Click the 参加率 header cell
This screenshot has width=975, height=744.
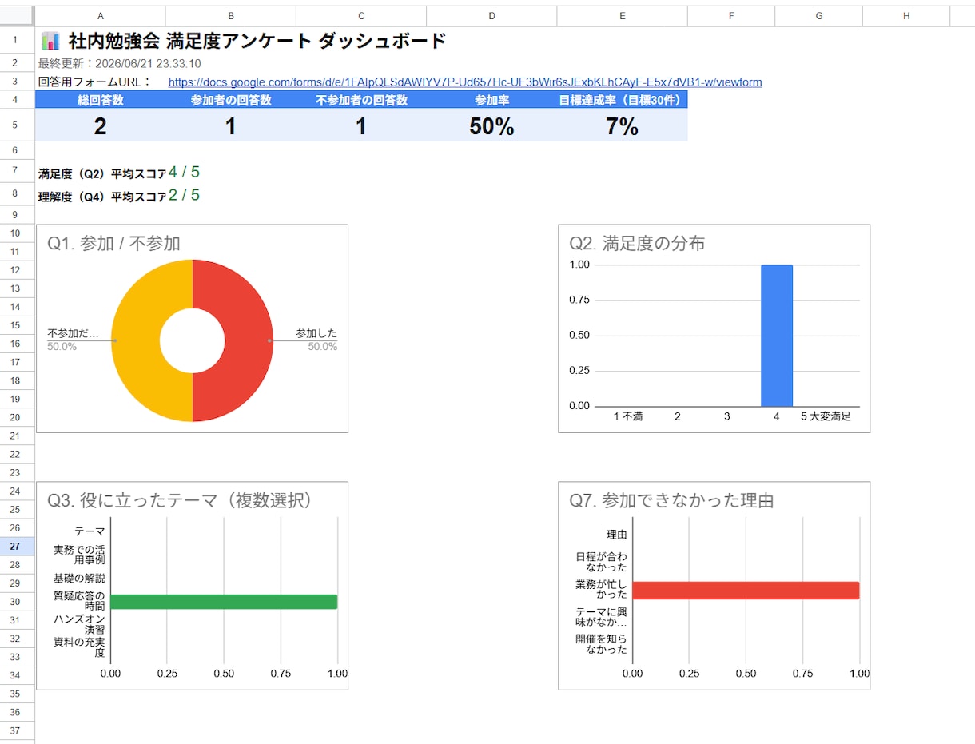[x=491, y=100]
